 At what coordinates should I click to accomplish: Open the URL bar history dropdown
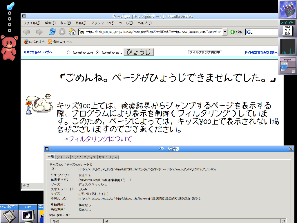[225, 32]
